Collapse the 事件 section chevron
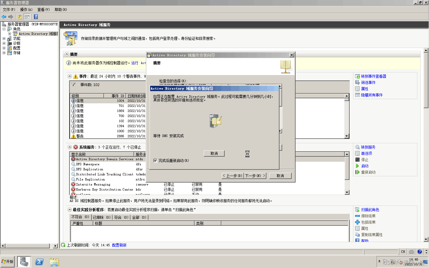The width and height of the screenshot is (429, 268). coord(70,76)
